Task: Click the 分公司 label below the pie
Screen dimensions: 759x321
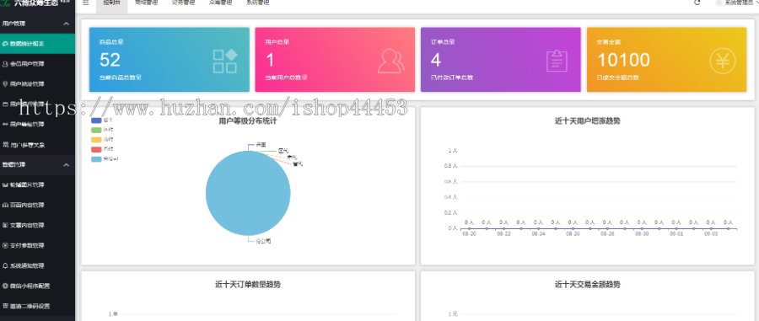Action: point(263,240)
